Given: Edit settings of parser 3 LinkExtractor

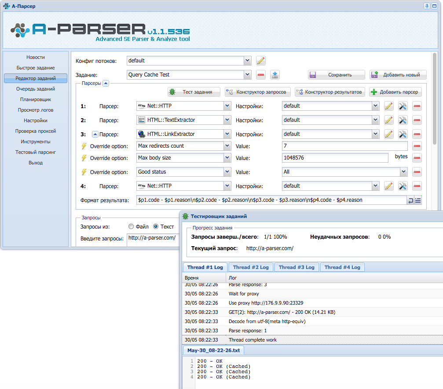Looking at the screenshot, I should [389, 134].
